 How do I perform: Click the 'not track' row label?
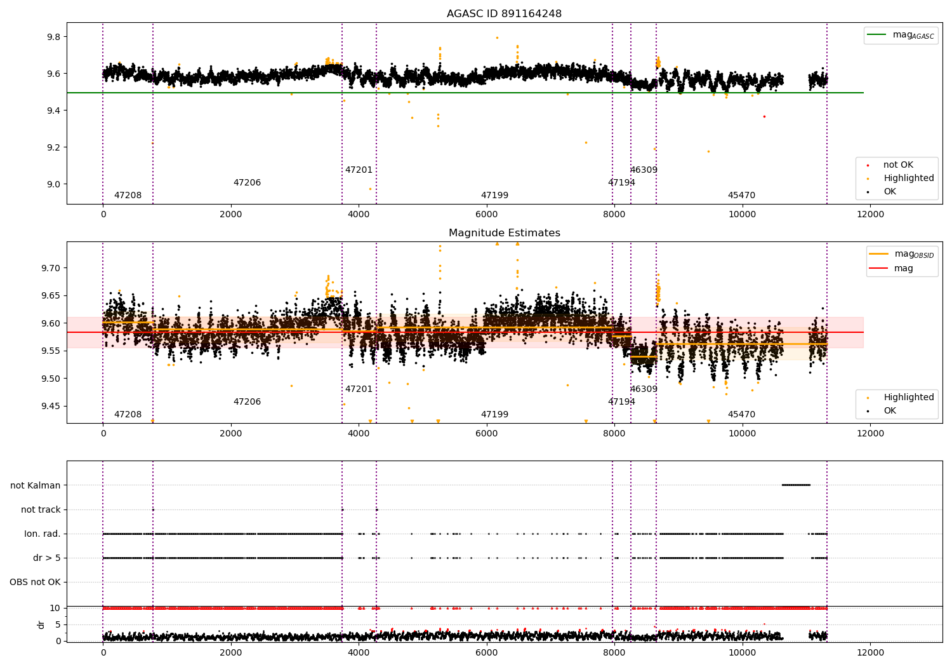pyautogui.click(x=41, y=510)
